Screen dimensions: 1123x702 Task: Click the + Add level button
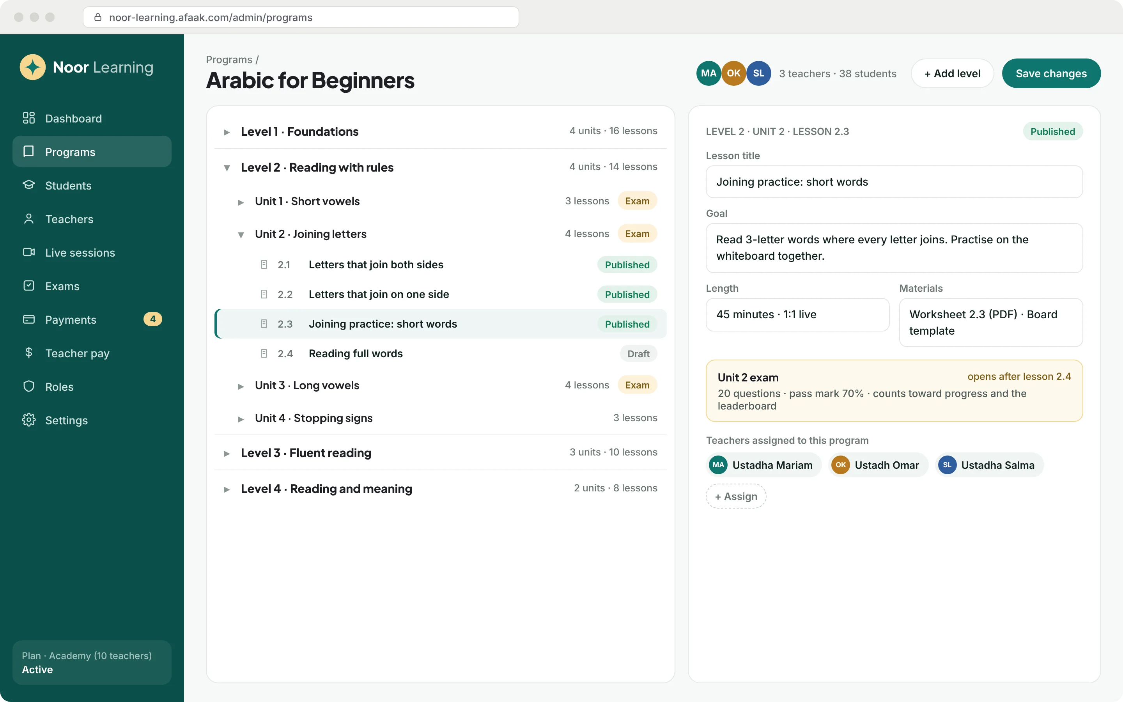pyautogui.click(x=952, y=73)
